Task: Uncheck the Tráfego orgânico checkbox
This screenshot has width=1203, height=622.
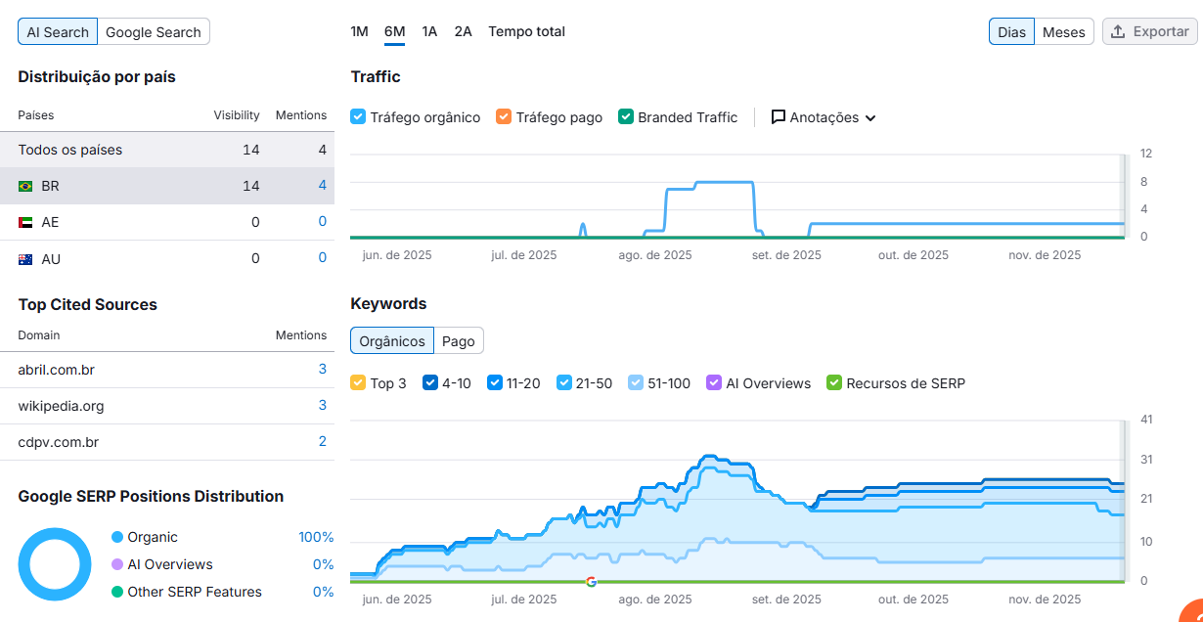Action: pos(358,117)
